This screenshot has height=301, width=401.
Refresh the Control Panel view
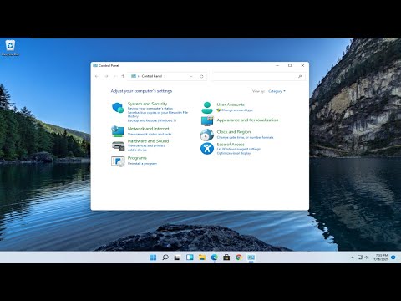(201, 76)
